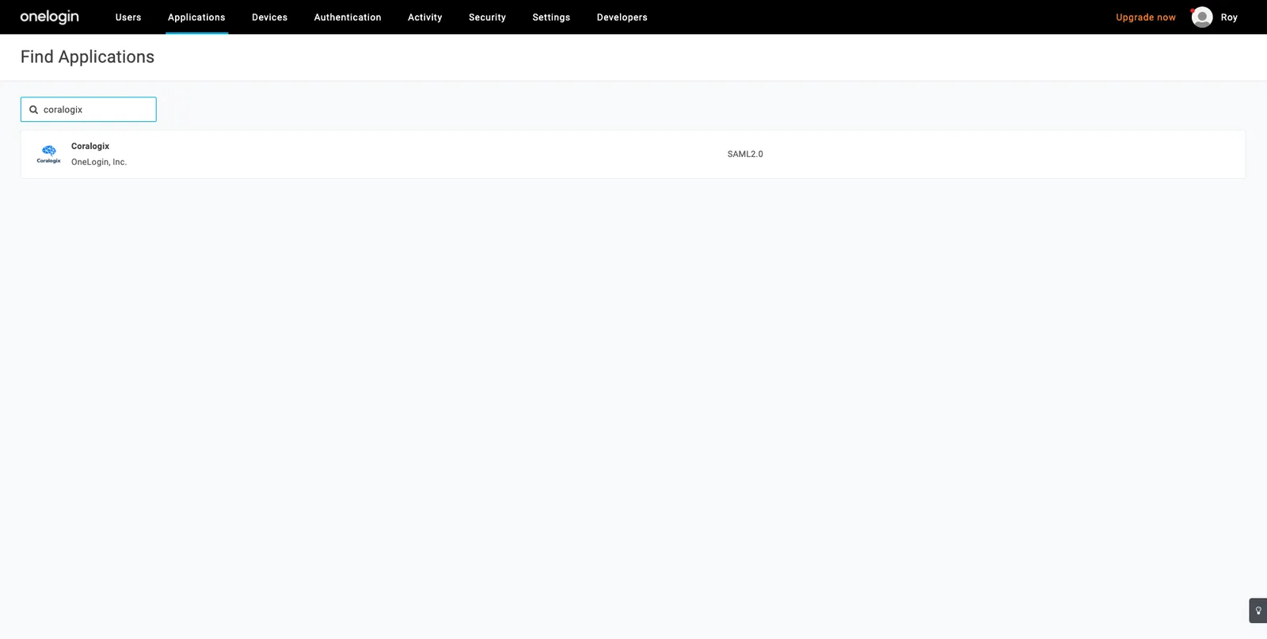Open the Settings menu

click(x=551, y=17)
